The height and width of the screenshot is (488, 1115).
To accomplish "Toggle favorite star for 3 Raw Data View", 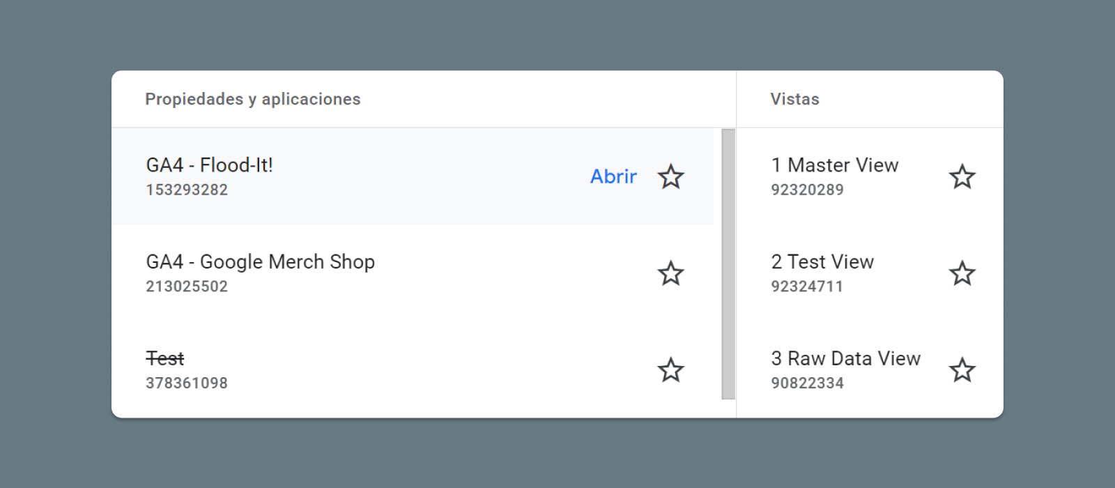I will point(962,370).
